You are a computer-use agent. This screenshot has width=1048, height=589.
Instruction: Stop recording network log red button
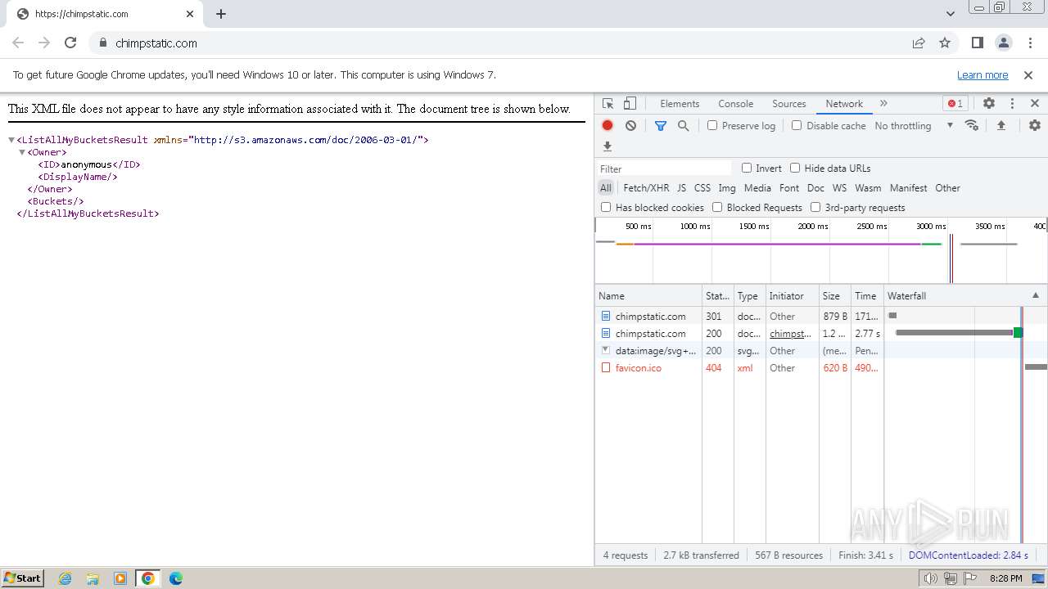click(x=608, y=126)
